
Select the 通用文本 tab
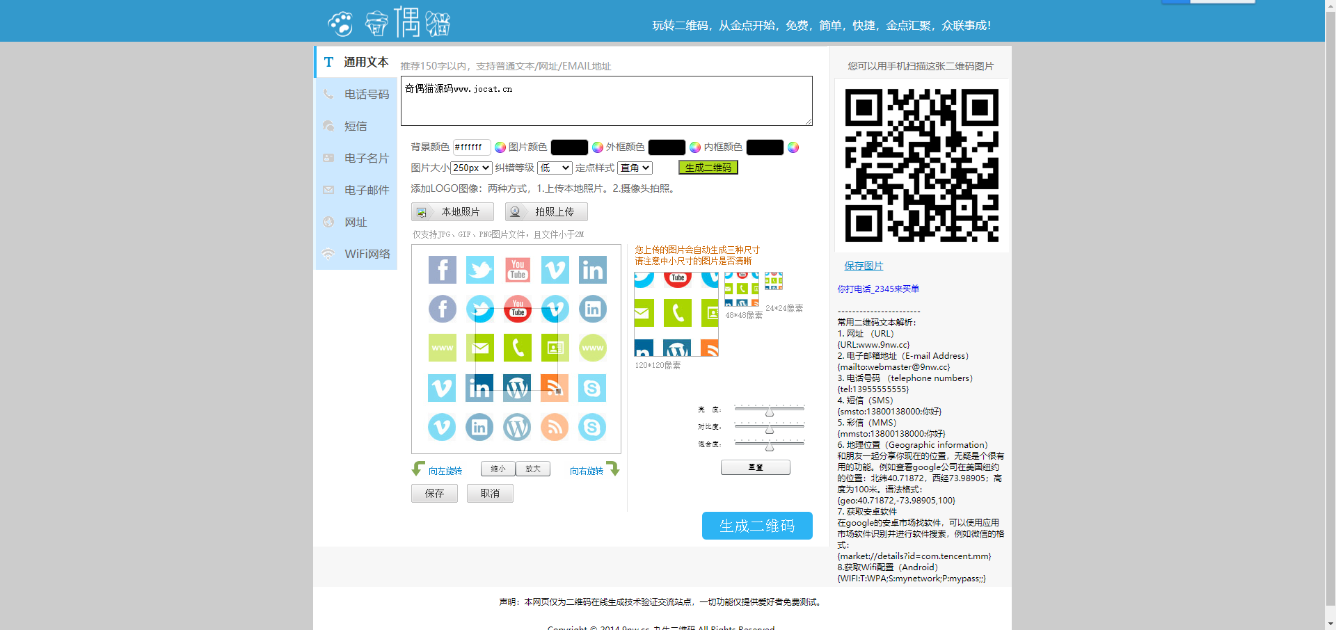[356, 62]
